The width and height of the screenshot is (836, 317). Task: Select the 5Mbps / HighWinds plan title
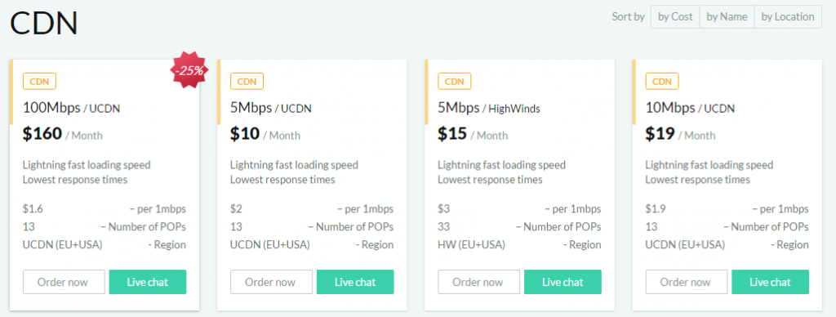pyautogui.click(x=489, y=109)
